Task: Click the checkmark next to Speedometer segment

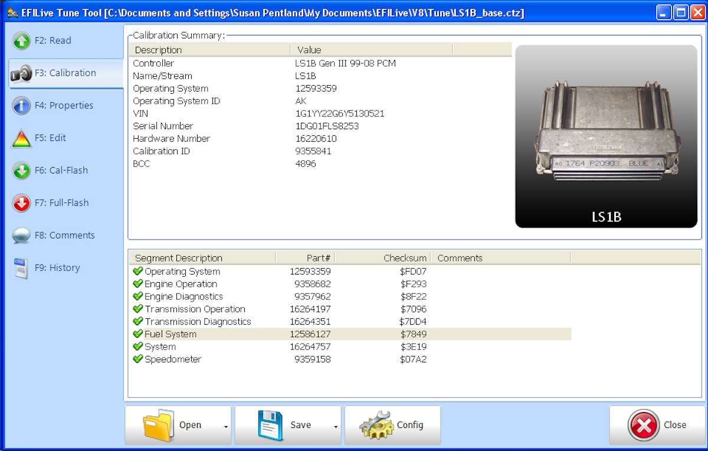Action: [x=138, y=359]
